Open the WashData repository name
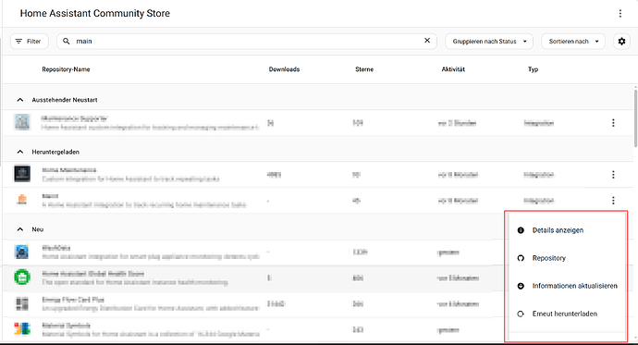Image resolution: width=638 pixels, height=345 pixels. [x=56, y=248]
